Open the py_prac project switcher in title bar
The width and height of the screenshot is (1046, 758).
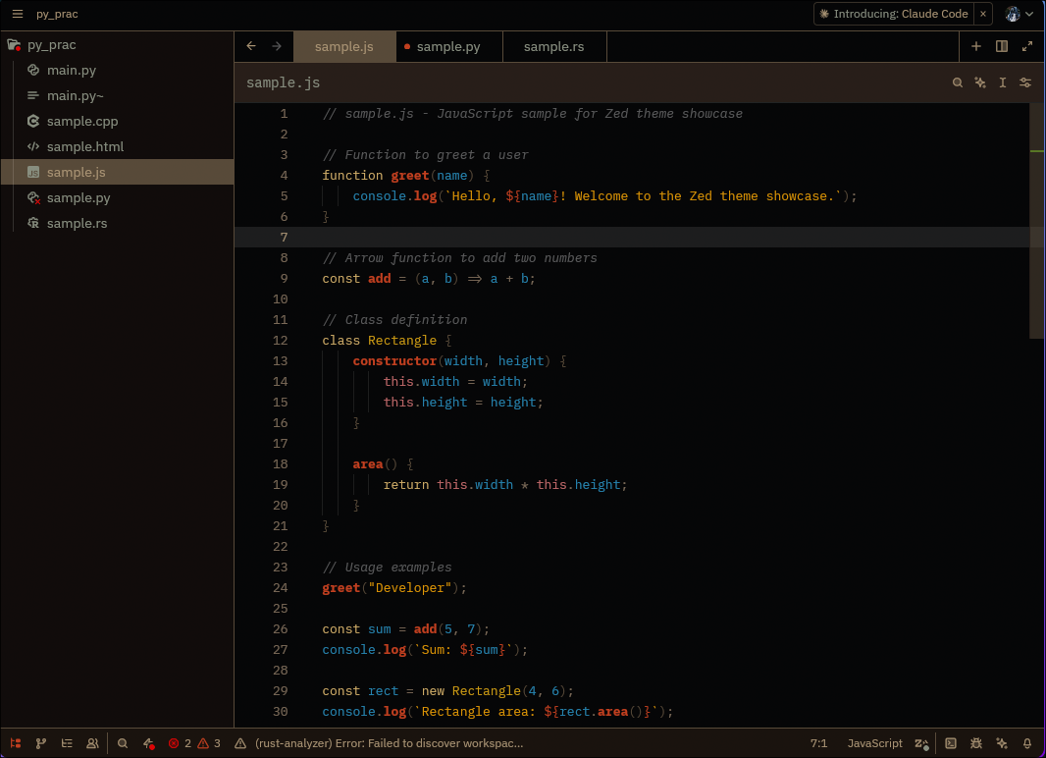coord(57,14)
